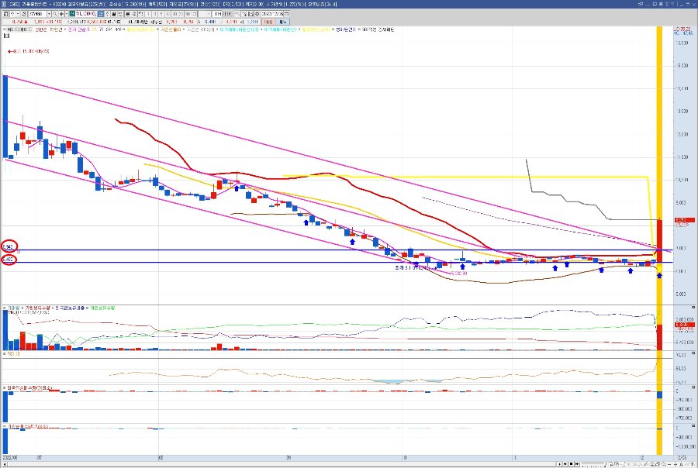Choose the 10 interval button
Viewport: 698px width, 468px height.
168,14
